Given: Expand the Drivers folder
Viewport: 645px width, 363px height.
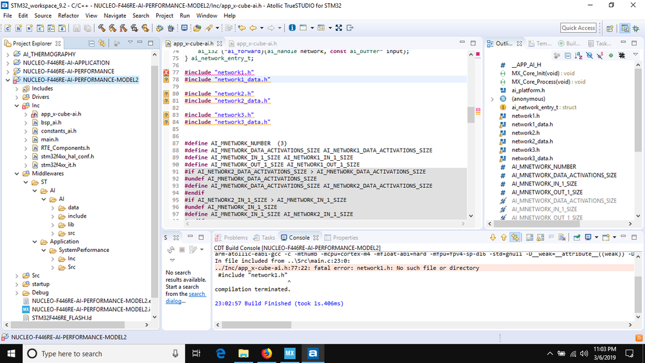Looking at the screenshot, I should 17,97.
